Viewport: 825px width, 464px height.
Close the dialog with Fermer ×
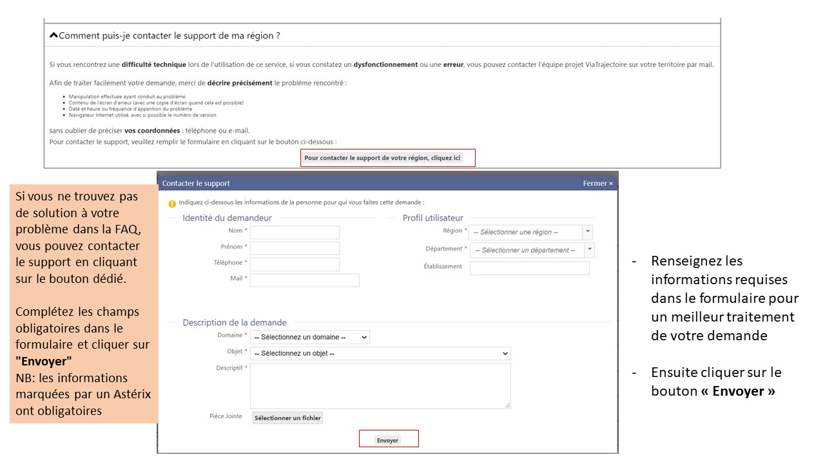coord(597,184)
